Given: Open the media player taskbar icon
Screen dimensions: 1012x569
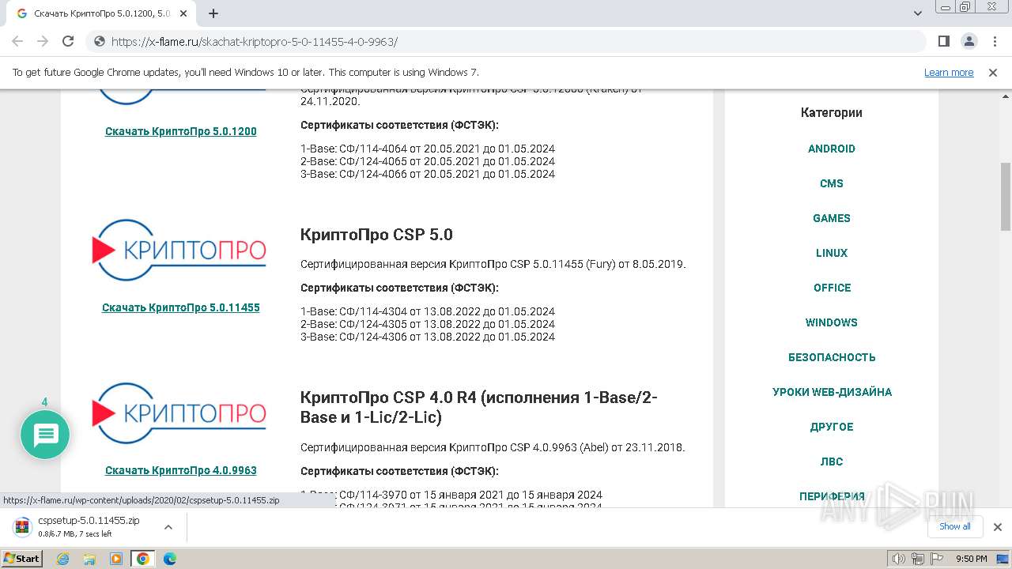Looking at the screenshot, I should point(116,559).
